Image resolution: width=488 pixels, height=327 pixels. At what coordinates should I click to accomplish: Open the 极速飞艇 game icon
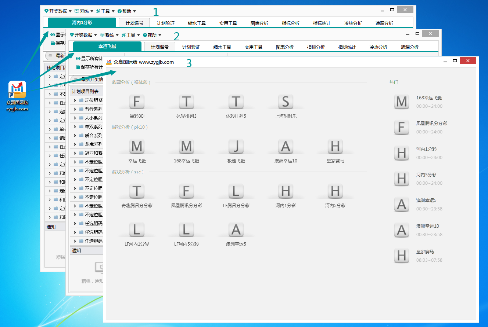pyautogui.click(x=236, y=147)
